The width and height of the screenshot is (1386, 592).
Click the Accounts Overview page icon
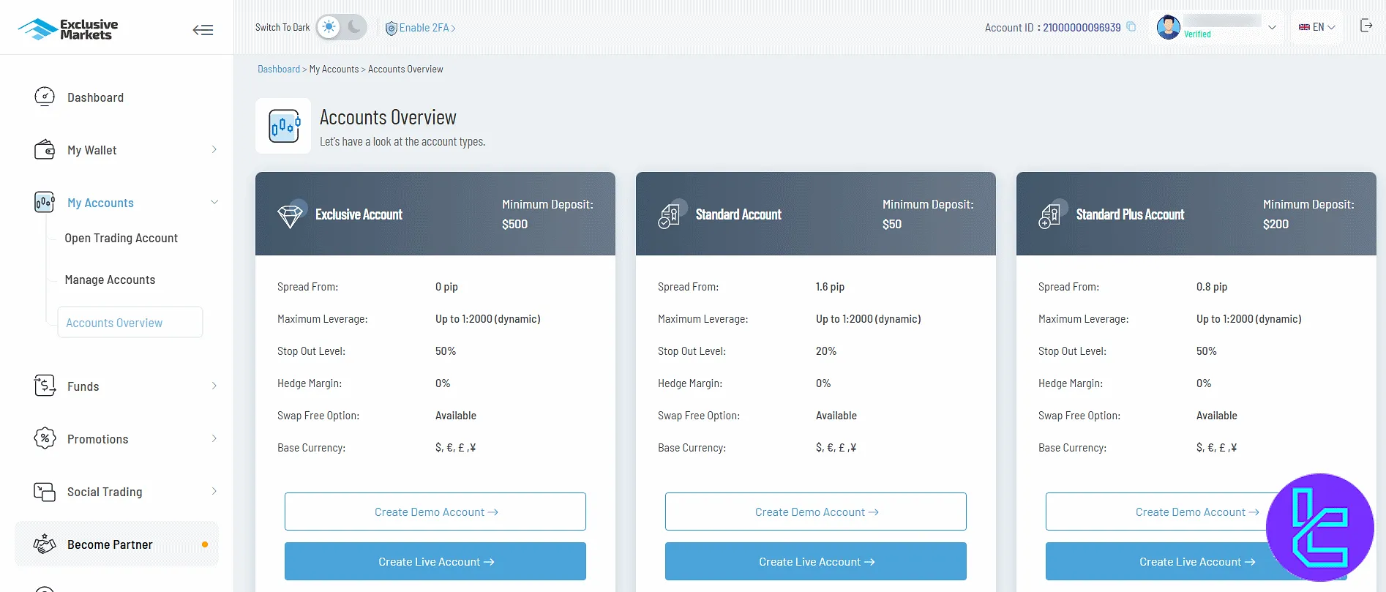tap(283, 126)
